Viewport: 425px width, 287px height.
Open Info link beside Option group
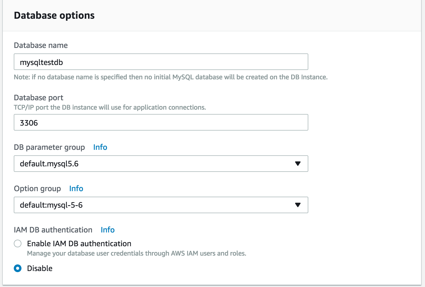click(76, 189)
